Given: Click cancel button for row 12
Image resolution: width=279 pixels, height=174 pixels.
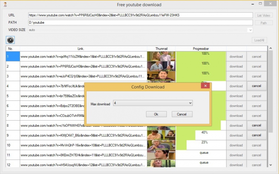Looking at the screenshot, I should point(257,165).
